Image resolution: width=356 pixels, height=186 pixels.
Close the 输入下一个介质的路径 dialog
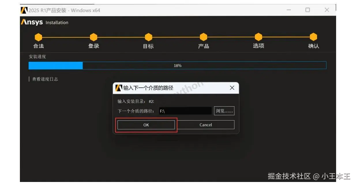tap(232, 88)
